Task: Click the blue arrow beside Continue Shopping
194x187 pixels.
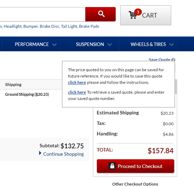Action: 40,153
